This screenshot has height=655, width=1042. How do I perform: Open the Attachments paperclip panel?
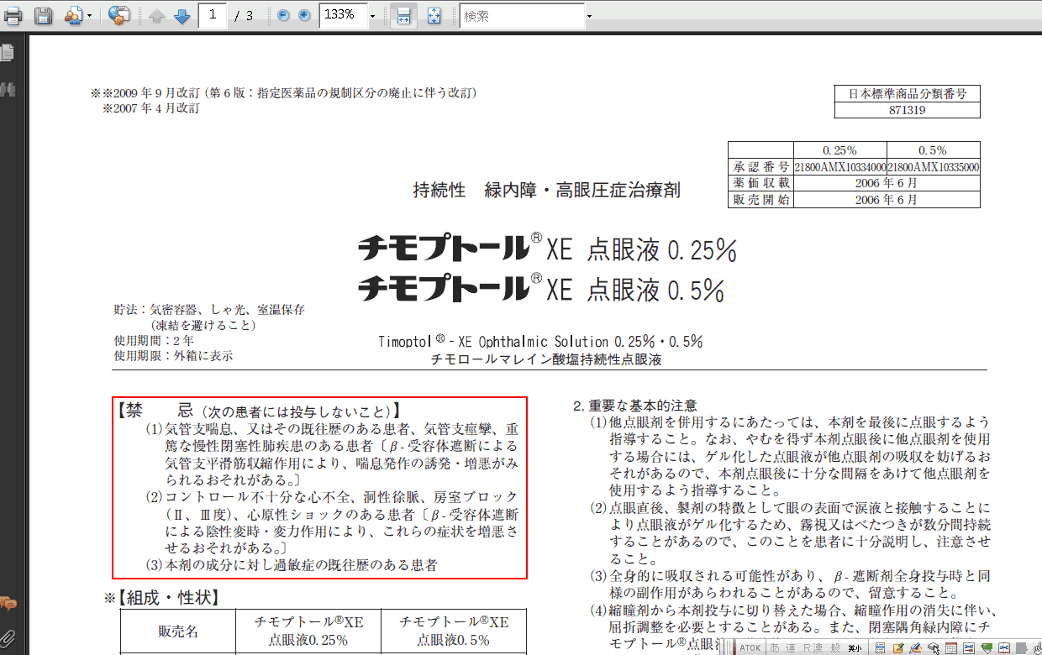[x=8, y=637]
